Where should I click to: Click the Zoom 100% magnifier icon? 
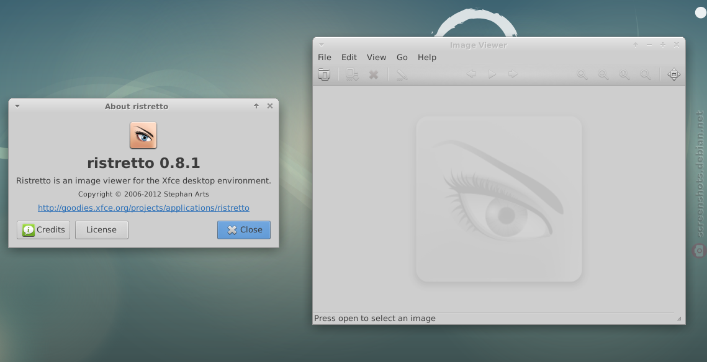click(x=624, y=74)
